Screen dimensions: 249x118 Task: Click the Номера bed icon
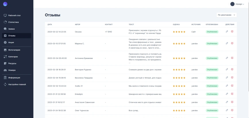tap(5, 70)
